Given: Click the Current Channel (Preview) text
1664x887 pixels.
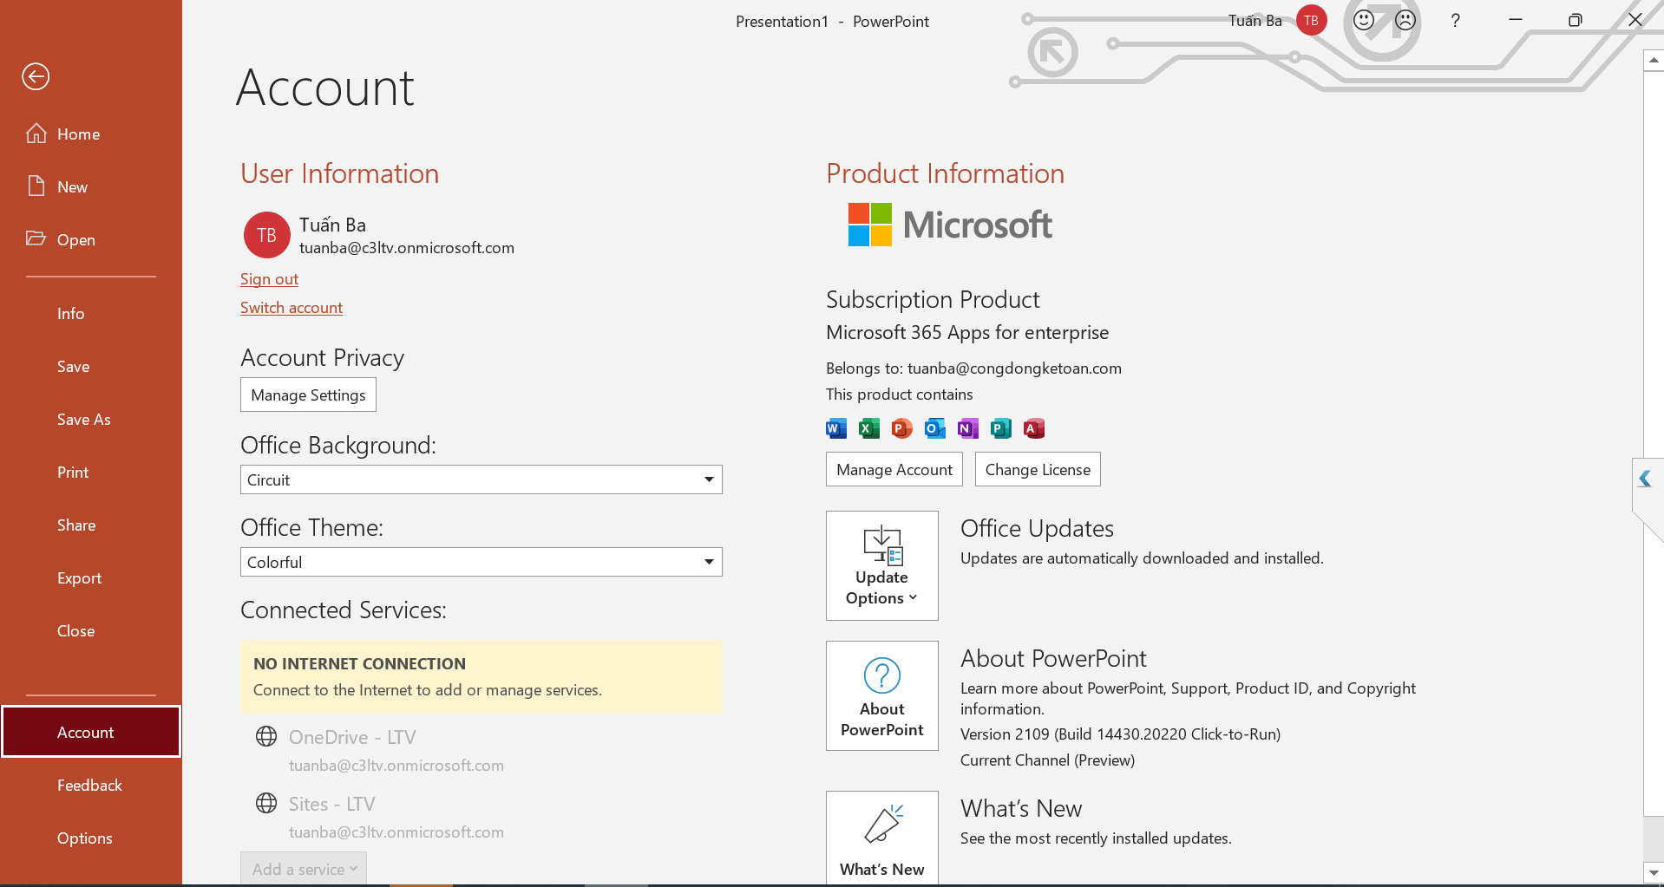Looking at the screenshot, I should [1047, 760].
